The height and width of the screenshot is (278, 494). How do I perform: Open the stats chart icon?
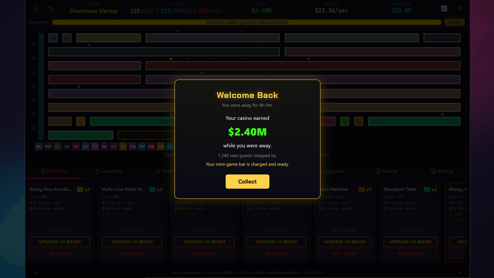(x=444, y=9)
